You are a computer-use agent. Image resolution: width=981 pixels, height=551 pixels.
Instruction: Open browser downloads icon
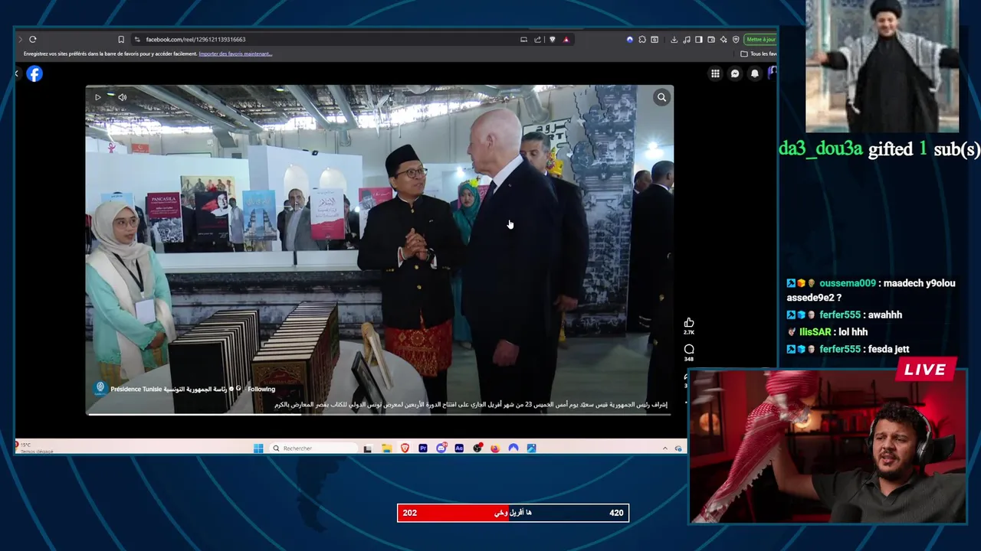point(674,39)
